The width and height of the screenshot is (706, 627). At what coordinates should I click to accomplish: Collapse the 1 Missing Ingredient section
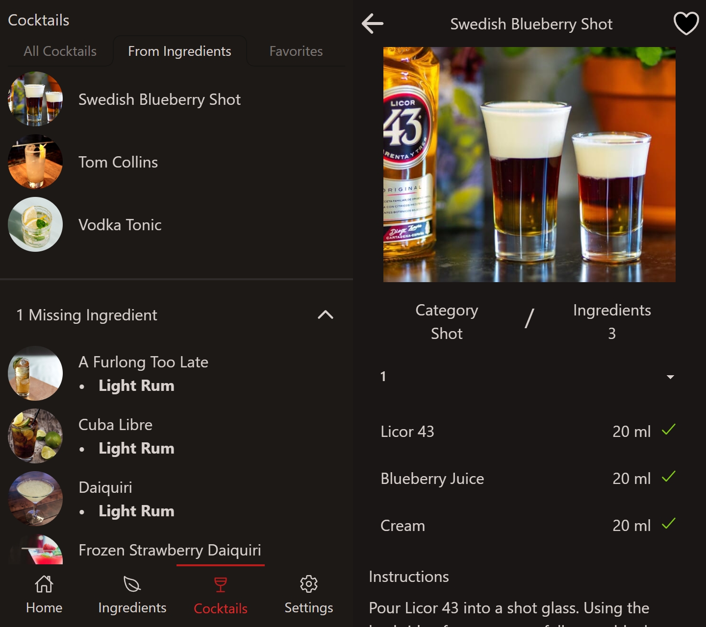pyautogui.click(x=326, y=315)
